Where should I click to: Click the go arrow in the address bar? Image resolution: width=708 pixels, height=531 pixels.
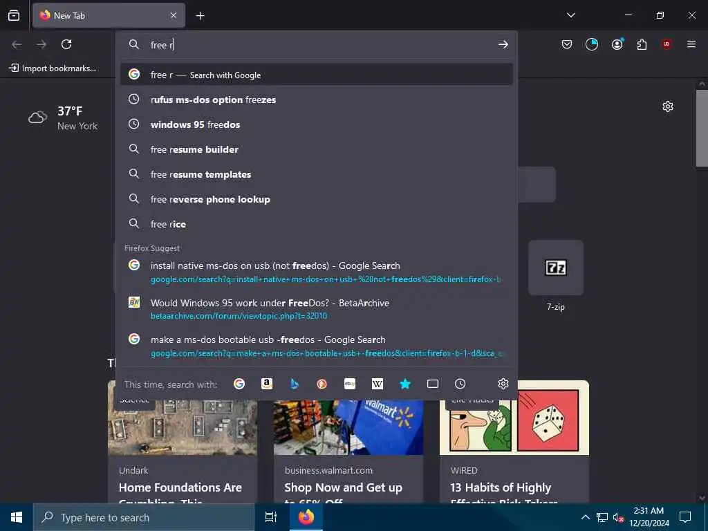503,44
